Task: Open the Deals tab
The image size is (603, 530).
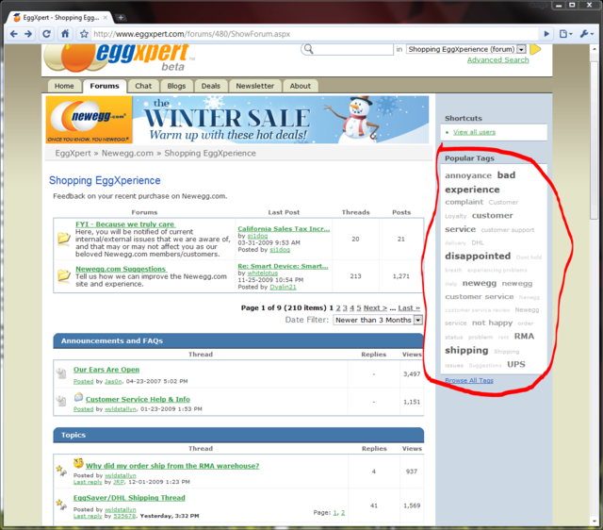Action: point(210,86)
